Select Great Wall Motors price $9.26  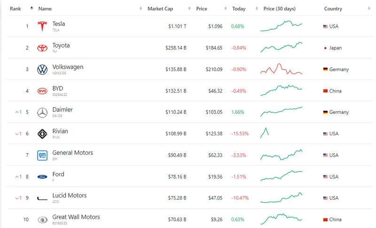click(x=217, y=220)
